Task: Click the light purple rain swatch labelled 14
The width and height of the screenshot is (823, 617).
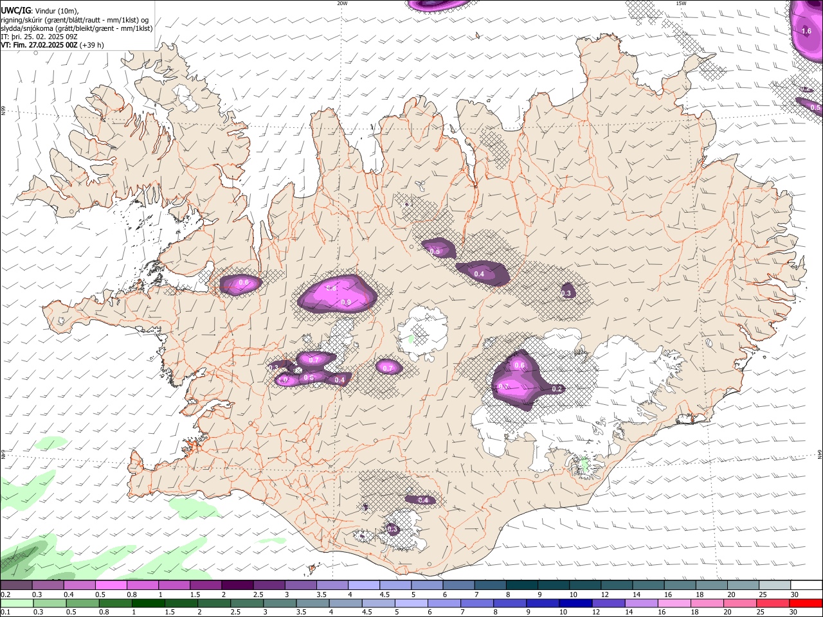Action: pyautogui.click(x=641, y=603)
